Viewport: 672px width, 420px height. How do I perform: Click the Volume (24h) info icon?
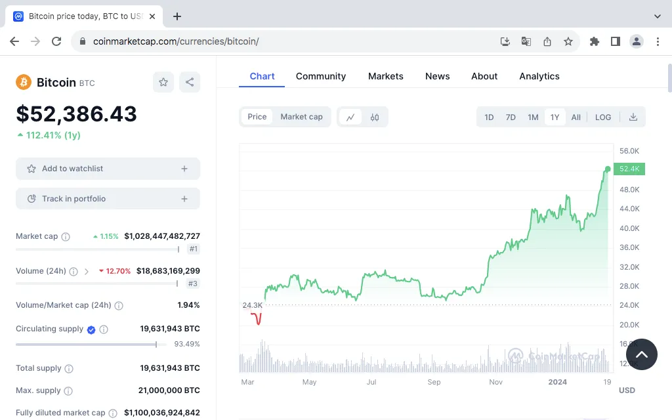click(73, 271)
